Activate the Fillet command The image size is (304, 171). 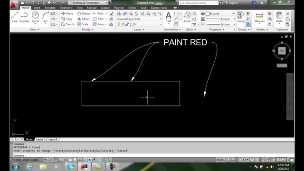(x=98, y=19)
